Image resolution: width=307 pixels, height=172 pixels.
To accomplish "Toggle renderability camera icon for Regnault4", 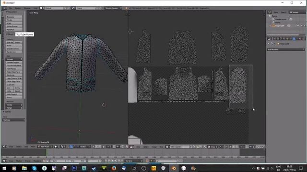I will tap(304, 25).
